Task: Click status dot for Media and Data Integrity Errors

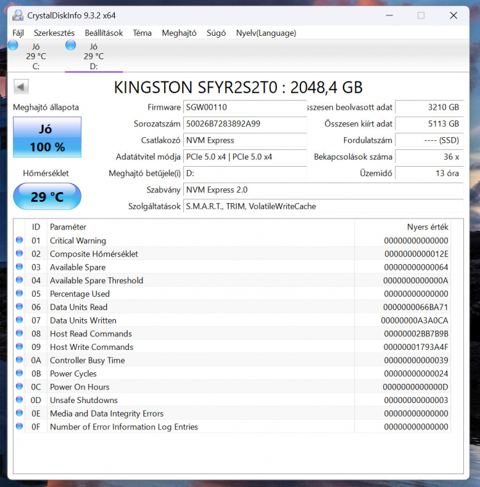Action: (19, 413)
